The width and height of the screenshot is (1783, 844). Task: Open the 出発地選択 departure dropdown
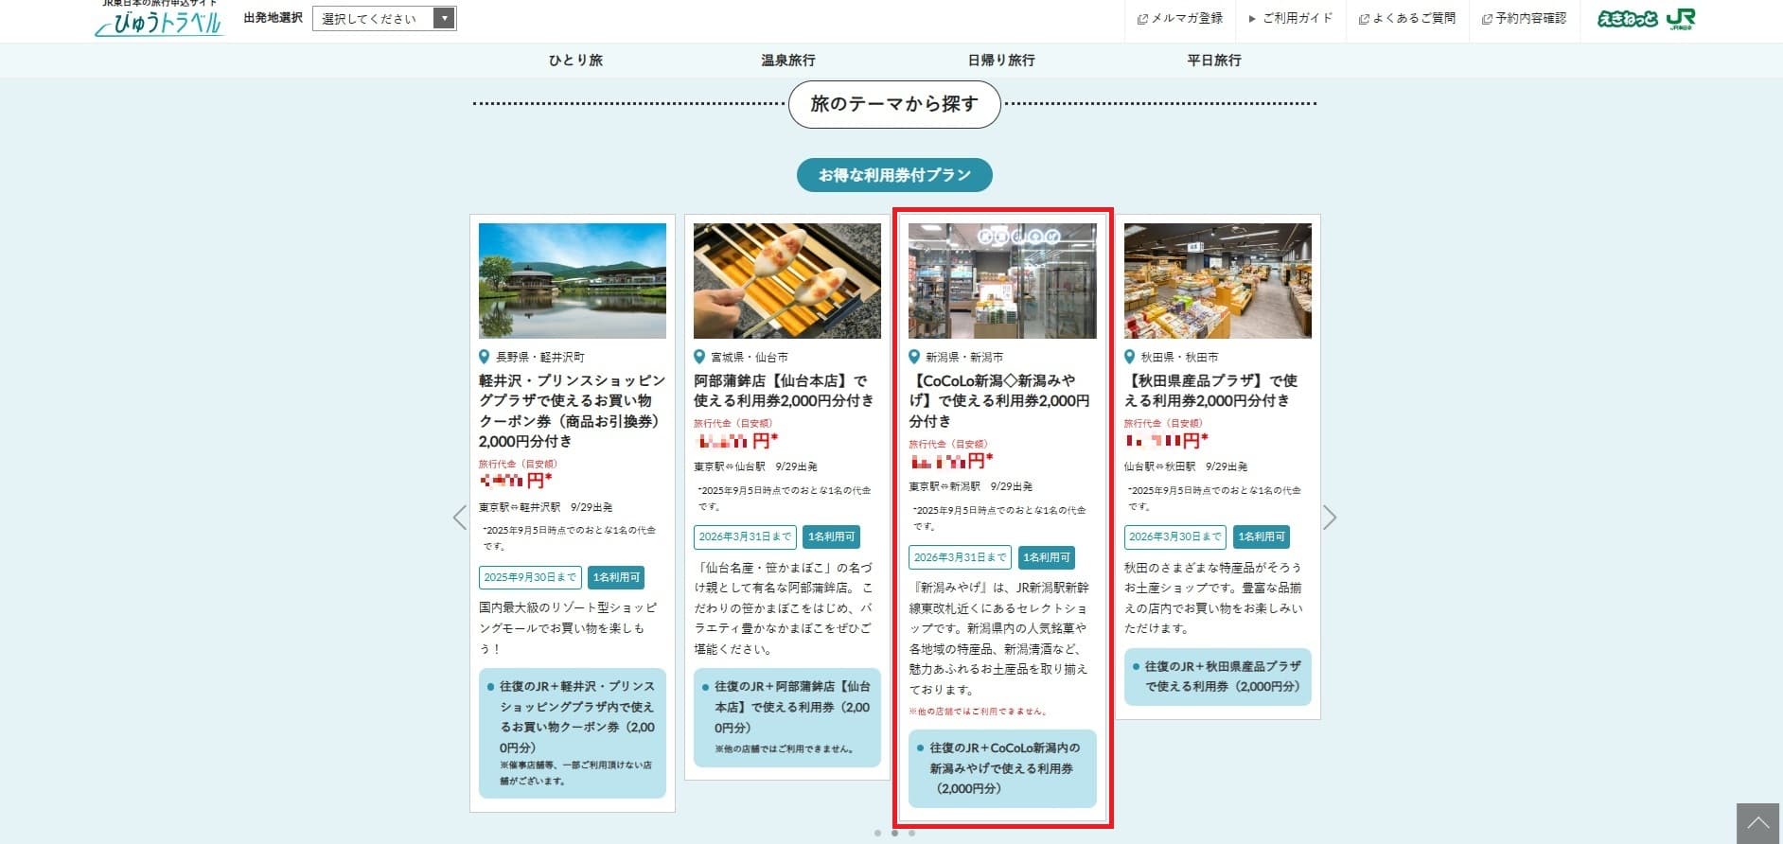point(384,18)
